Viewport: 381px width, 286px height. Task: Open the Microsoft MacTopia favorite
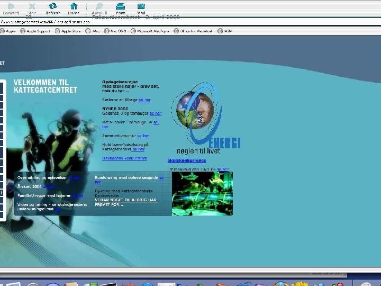coord(150,31)
